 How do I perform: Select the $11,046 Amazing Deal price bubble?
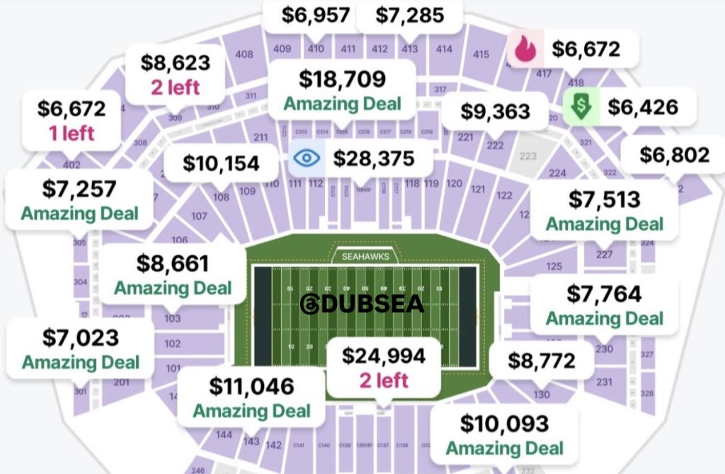click(x=251, y=397)
